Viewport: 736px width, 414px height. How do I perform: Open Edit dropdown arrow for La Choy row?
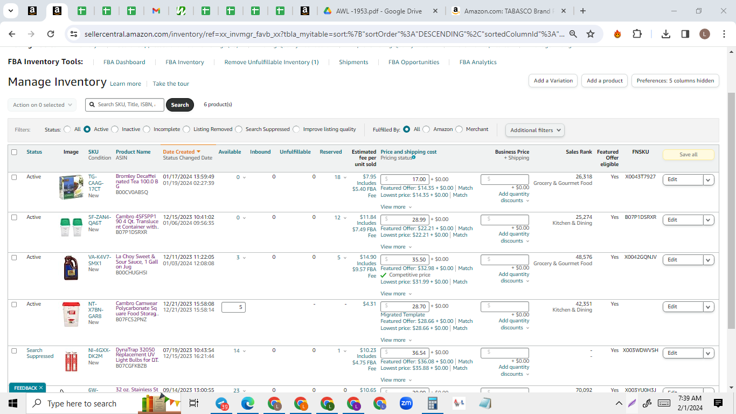tap(709, 260)
